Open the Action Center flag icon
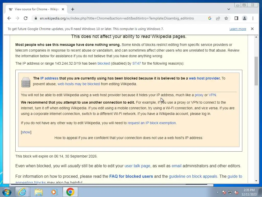 point(224,192)
